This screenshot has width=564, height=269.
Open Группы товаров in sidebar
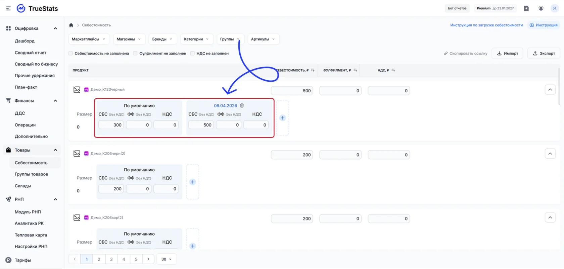pos(31,174)
